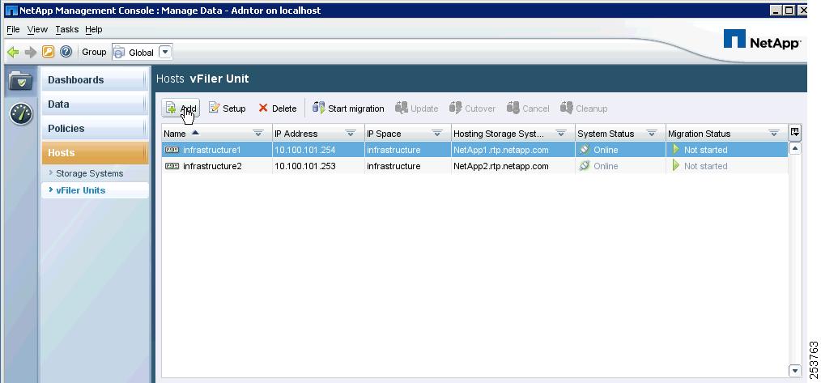Click the Cleanup toolbar button

[x=584, y=109]
